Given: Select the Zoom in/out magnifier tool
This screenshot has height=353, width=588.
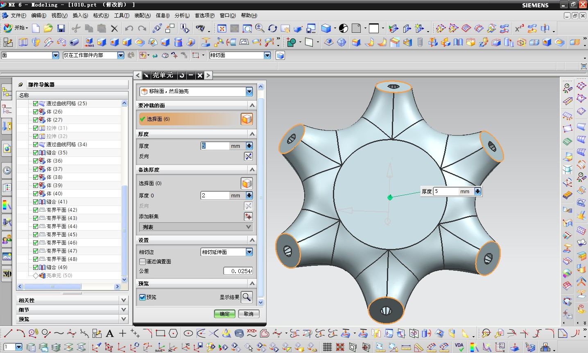Looking at the screenshot, I should pos(260,28).
